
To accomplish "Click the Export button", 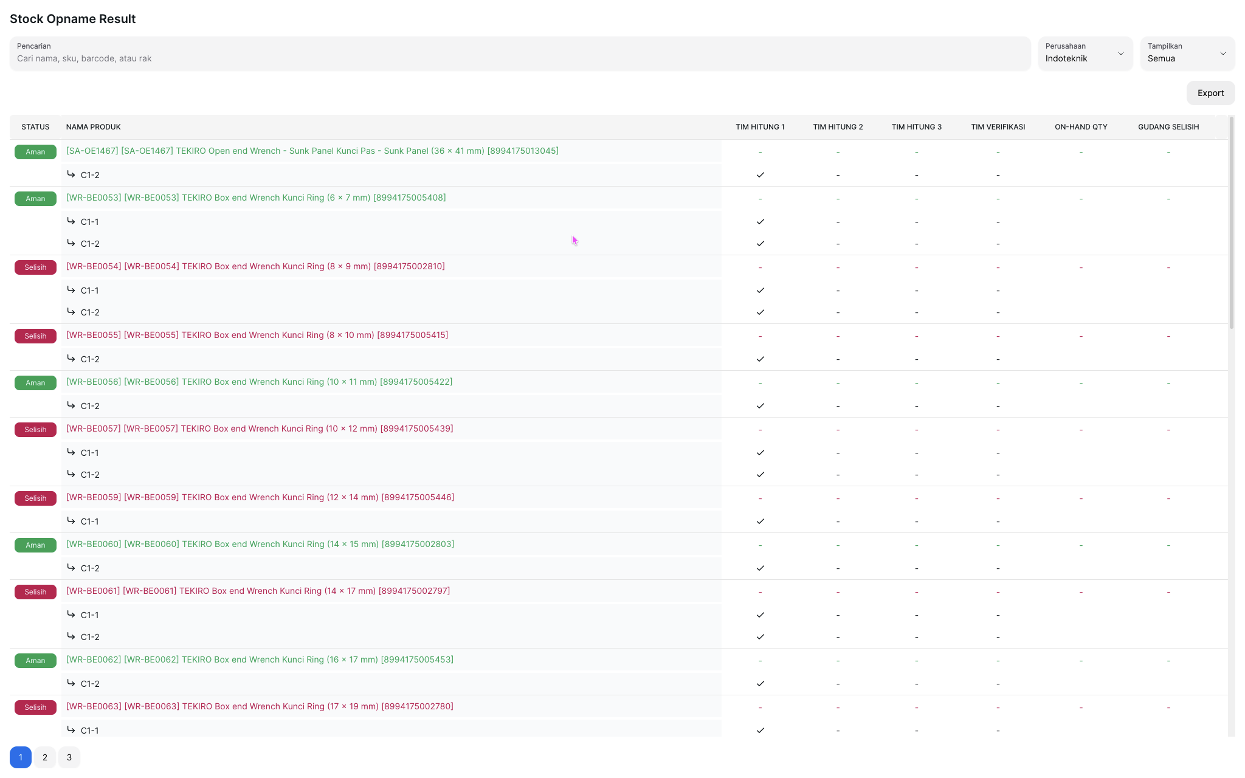I will (x=1210, y=93).
